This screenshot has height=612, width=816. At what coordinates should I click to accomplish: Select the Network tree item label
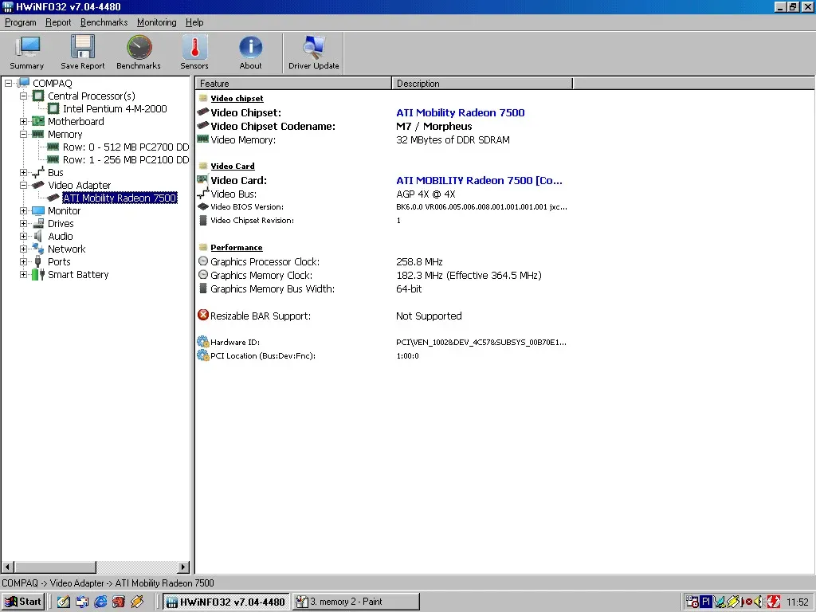[67, 249]
